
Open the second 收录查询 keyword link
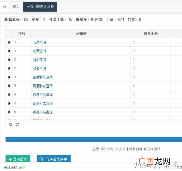(x=39, y=51)
